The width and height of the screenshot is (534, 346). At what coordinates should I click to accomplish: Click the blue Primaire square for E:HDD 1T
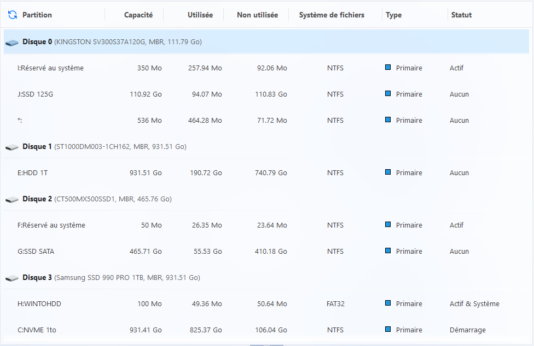point(388,172)
